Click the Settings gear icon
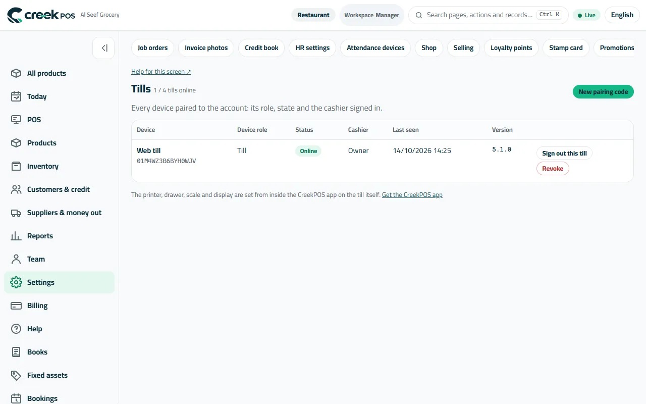The height and width of the screenshot is (404, 646). pos(16,282)
